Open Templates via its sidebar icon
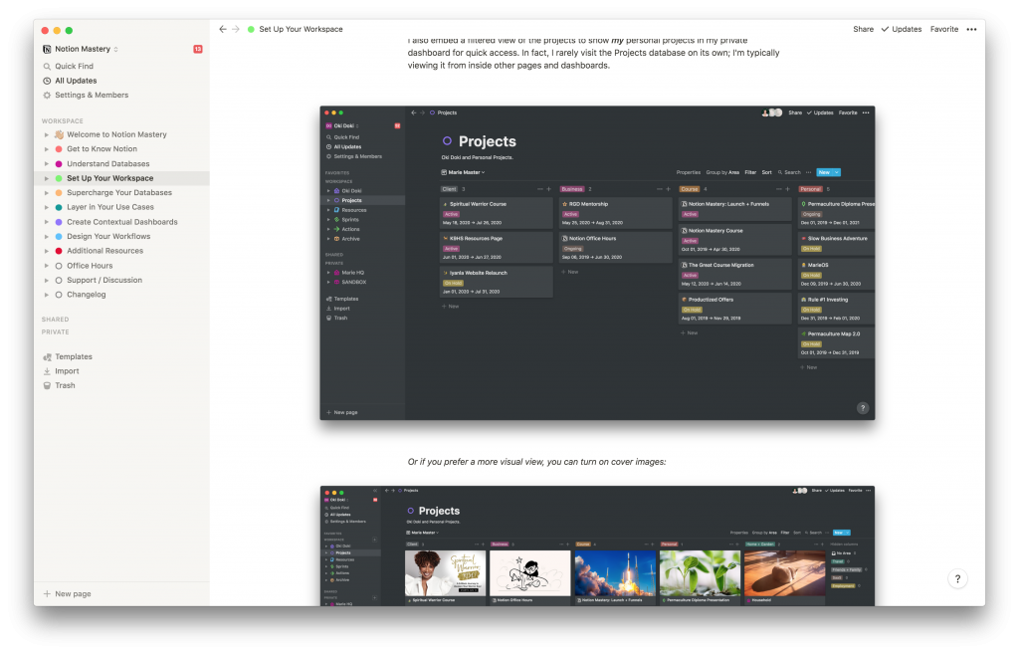This screenshot has height=654, width=1019. (x=47, y=357)
